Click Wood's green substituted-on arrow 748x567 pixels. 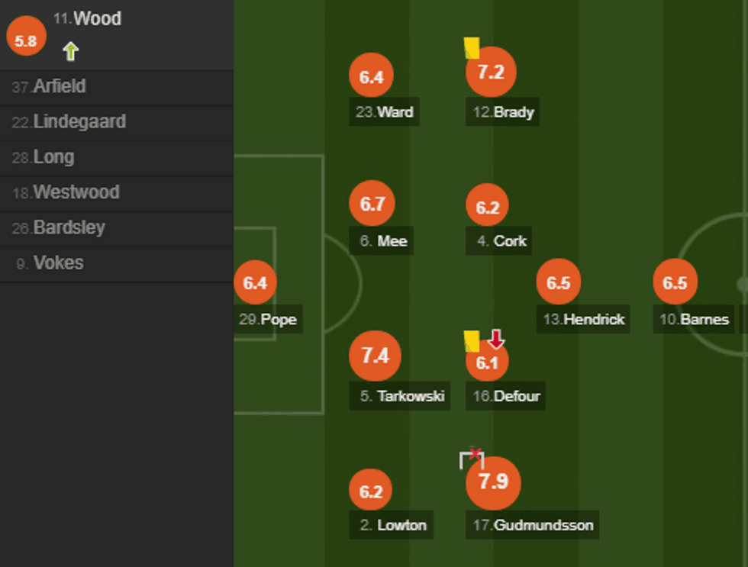pos(71,52)
